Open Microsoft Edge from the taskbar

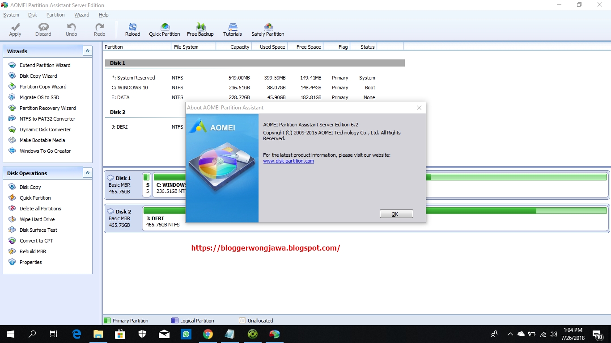pos(76,334)
